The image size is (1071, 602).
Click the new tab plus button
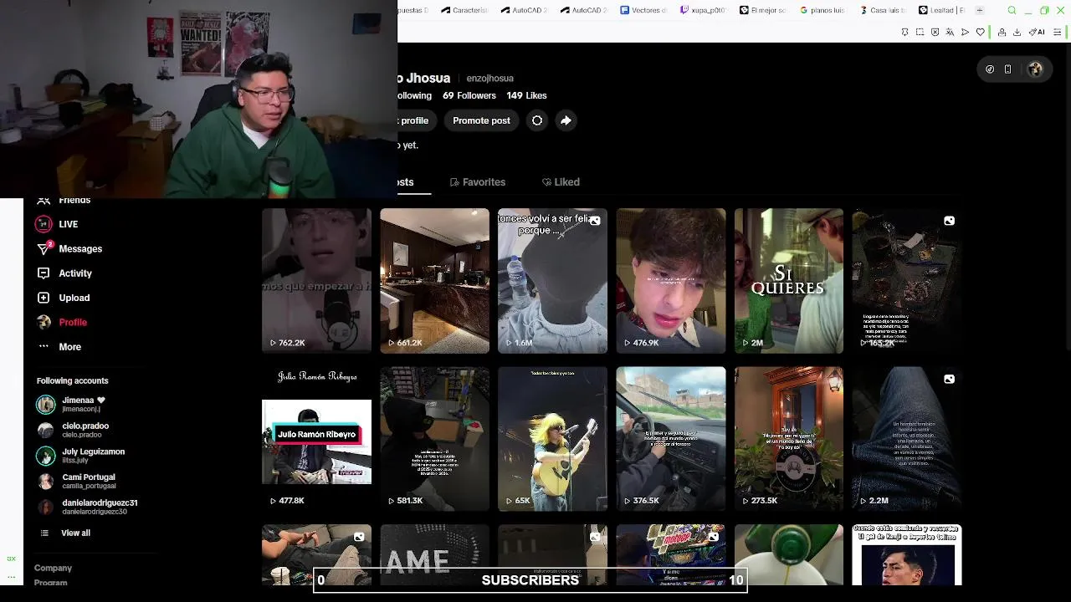(x=979, y=10)
